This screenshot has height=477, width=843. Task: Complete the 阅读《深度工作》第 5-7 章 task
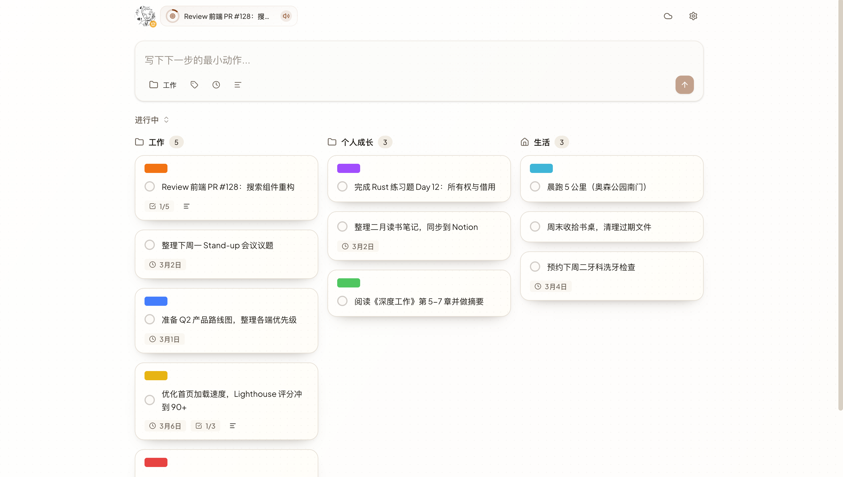(x=342, y=301)
